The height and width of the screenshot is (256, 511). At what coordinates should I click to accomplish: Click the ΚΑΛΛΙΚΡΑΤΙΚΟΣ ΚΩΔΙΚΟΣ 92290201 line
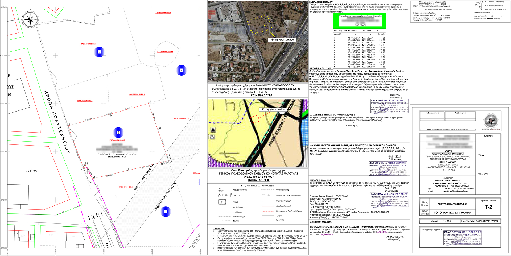click(x=448, y=167)
